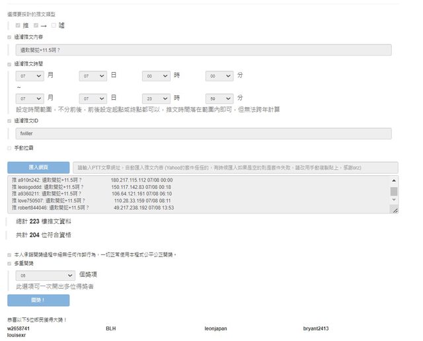Tick the no-cheating declaration checkbox
Screen dimensions: 423x341
pyautogui.click(x=9, y=254)
